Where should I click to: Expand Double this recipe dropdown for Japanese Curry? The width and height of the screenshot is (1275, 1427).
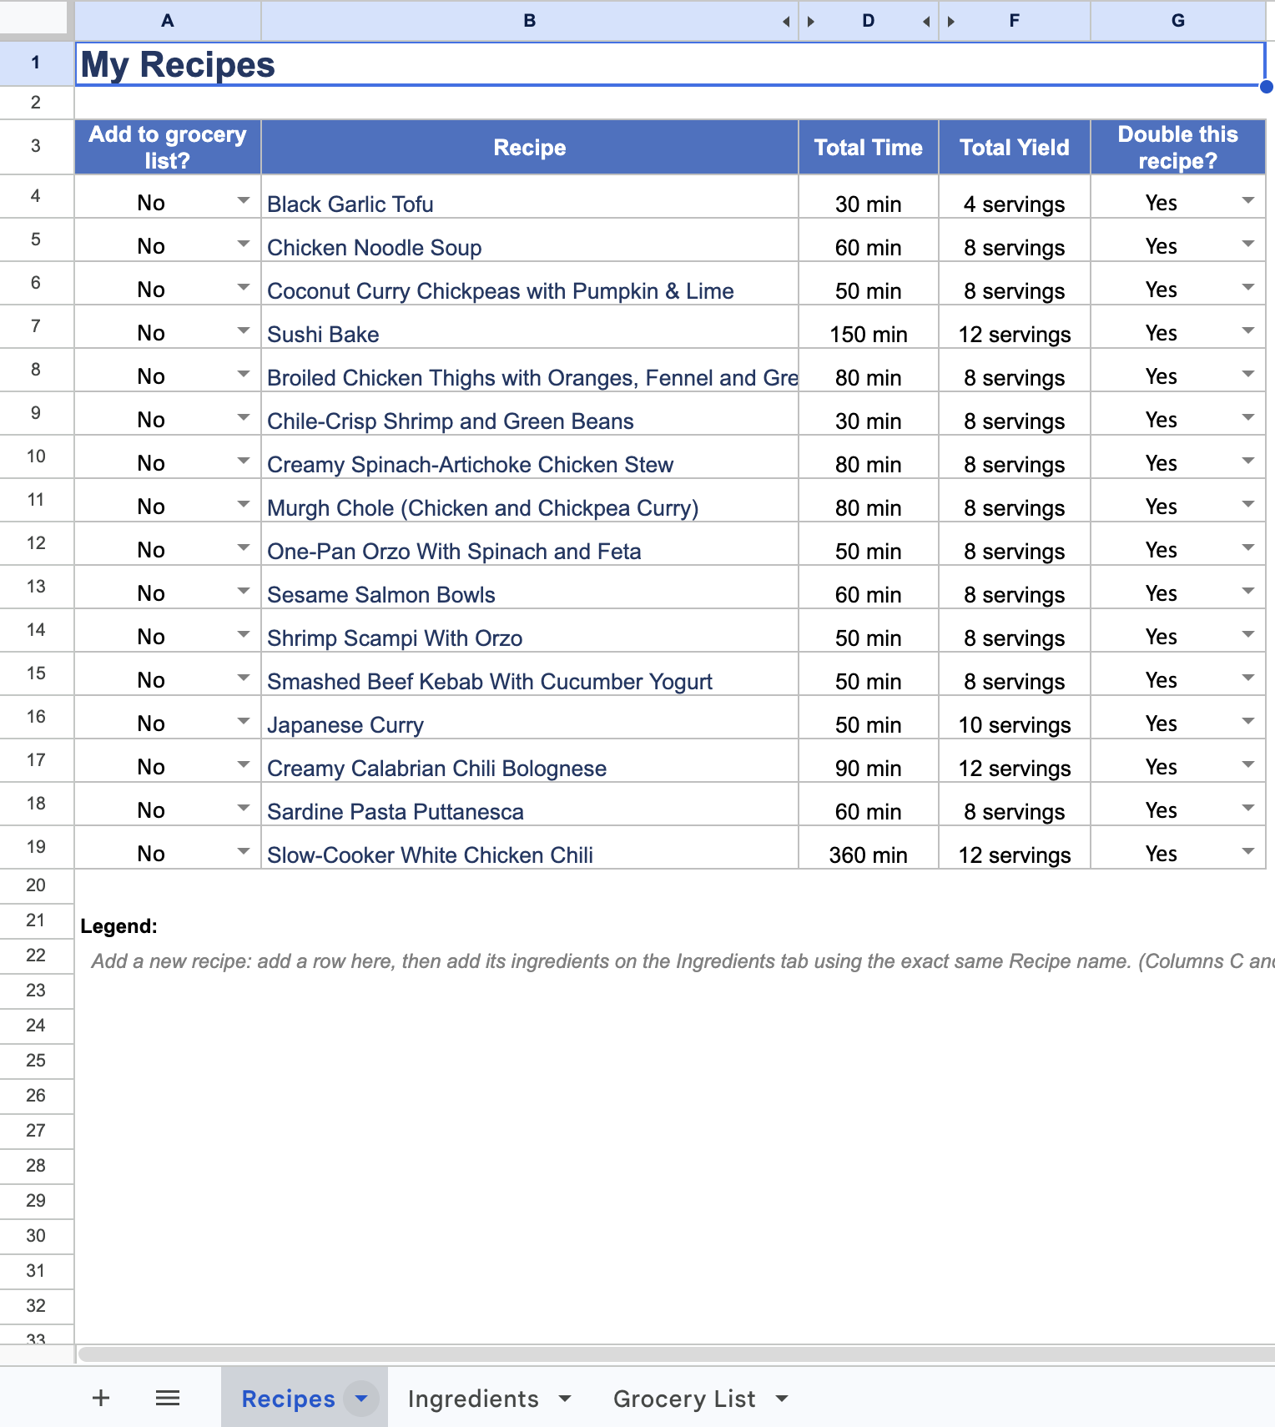(x=1248, y=721)
